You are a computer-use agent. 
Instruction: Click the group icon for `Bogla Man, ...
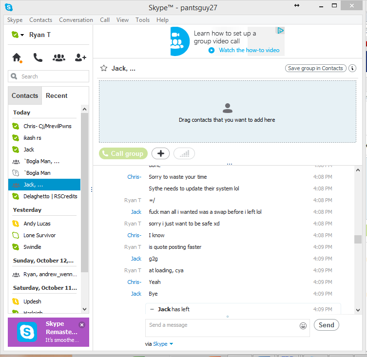coord(16,161)
